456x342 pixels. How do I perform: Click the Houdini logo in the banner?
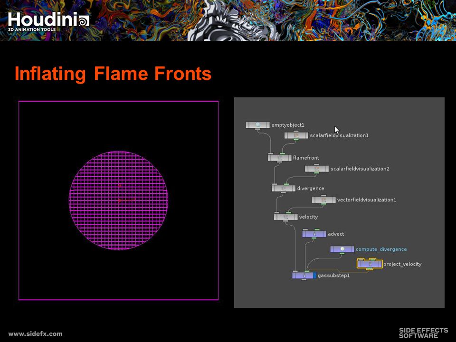[48, 21]
